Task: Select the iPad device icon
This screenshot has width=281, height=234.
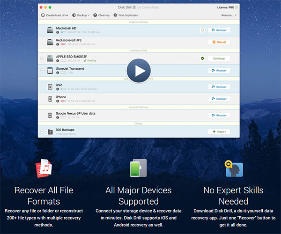Action: [x=50, y=87]
